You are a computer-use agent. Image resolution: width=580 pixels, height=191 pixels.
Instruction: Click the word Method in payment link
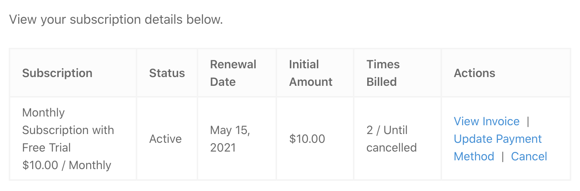pos(474,156)
